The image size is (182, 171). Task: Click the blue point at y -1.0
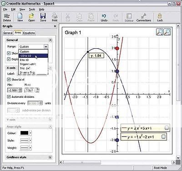pyautogui.click(x=117, y=117)
